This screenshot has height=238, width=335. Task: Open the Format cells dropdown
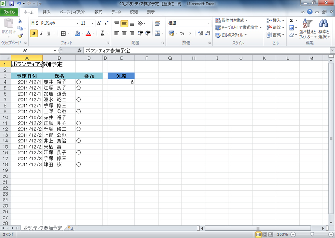point(276,35)
